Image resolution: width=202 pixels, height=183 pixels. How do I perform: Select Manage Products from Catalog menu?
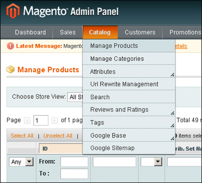click(x=129, y=46)
